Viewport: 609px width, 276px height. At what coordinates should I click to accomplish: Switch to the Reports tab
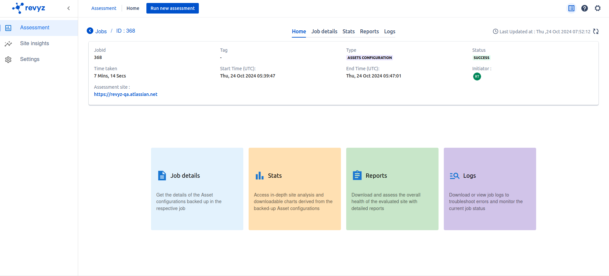(369, 32)
